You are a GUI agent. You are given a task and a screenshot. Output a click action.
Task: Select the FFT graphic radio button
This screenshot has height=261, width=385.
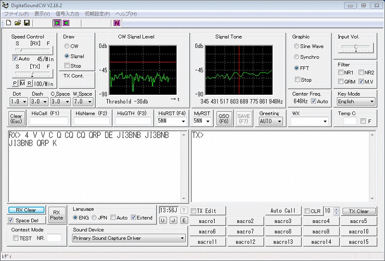[x=296, y=68]
